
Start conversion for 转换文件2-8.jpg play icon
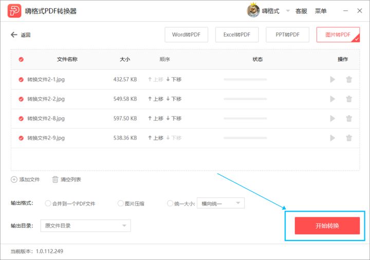pyautogui.click(x=332, y=119)
